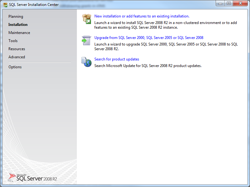Viewport: 250px width, 187px height.
Task: Maximize the Installation Center window
Action: click(229, 3)
